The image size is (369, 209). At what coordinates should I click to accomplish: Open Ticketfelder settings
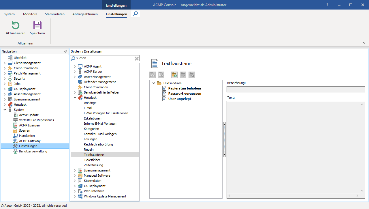[x=92, y=160]
